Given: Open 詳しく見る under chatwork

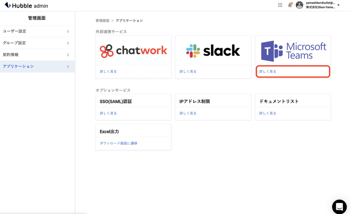Looking at the screenshot, I should tap(108, 71).
